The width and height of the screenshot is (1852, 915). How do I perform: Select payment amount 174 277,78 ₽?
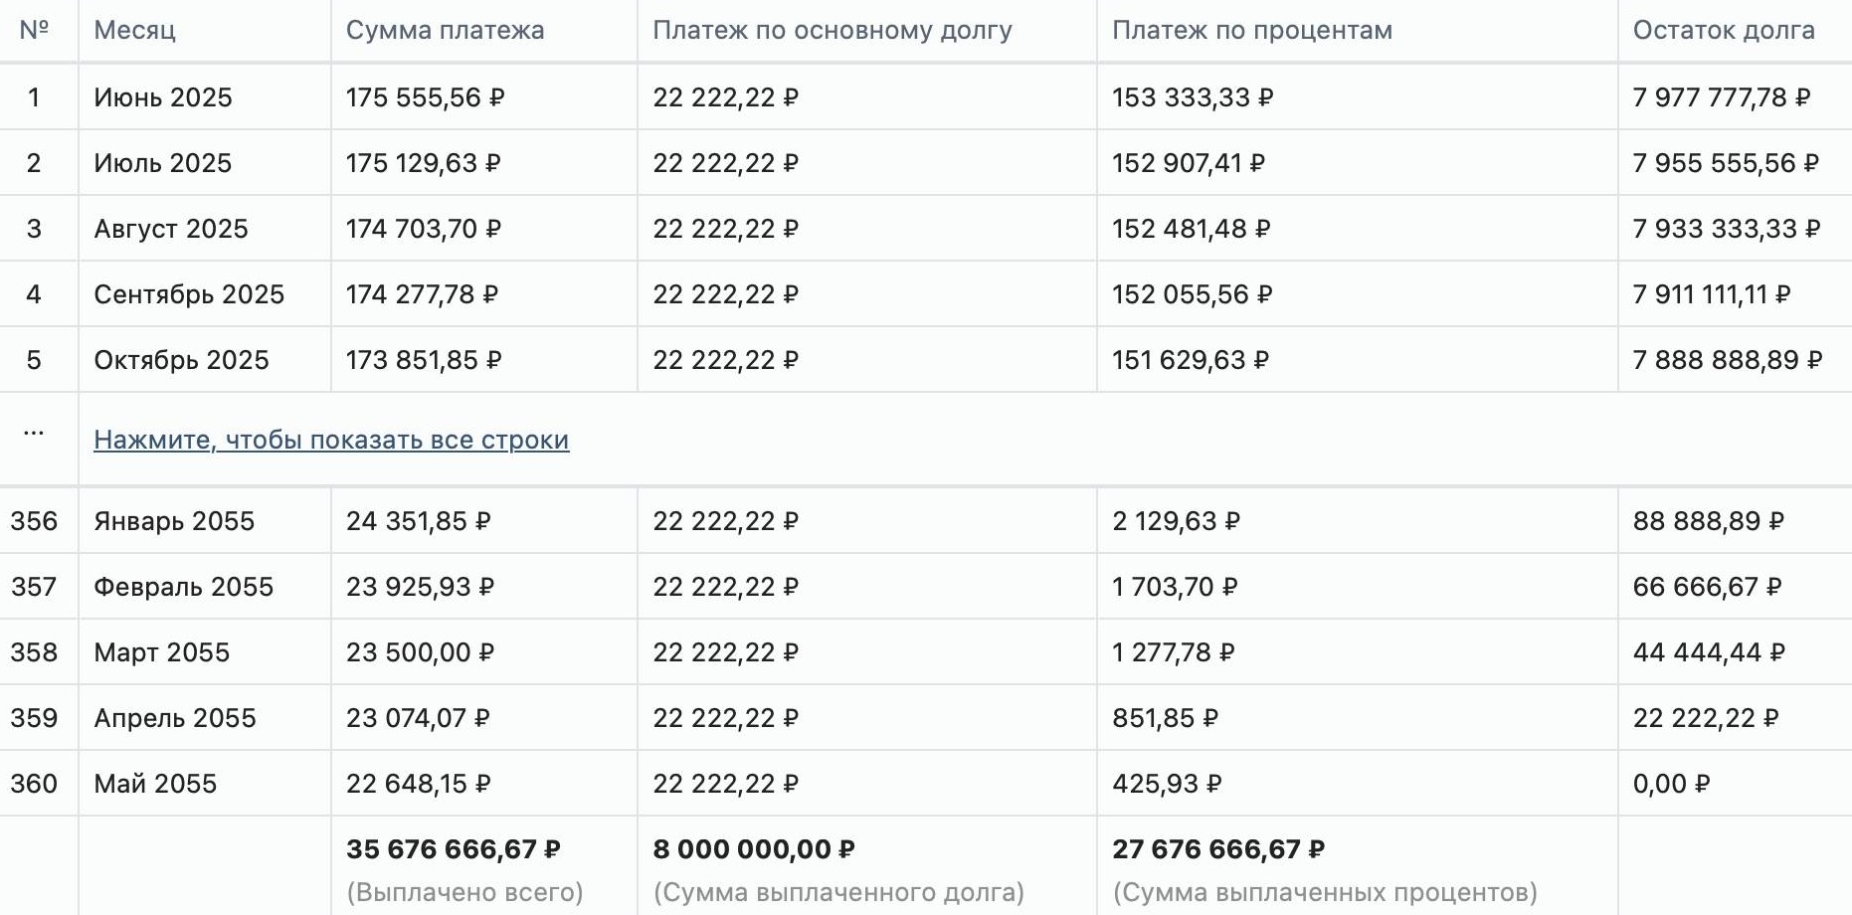422,294
